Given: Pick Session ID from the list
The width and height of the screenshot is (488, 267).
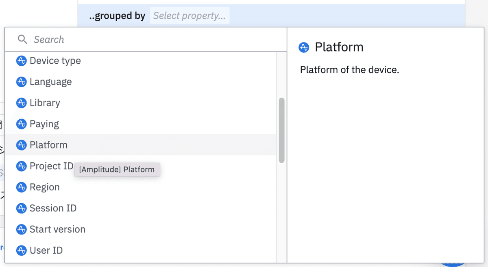Looking at the screenshot, I should pyautogui.click(x=53, y=209).
